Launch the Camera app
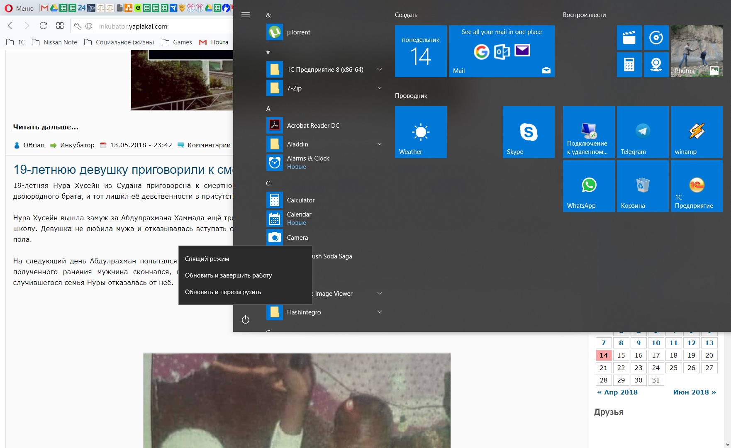731x448 pixels. (x=324, y=237)
